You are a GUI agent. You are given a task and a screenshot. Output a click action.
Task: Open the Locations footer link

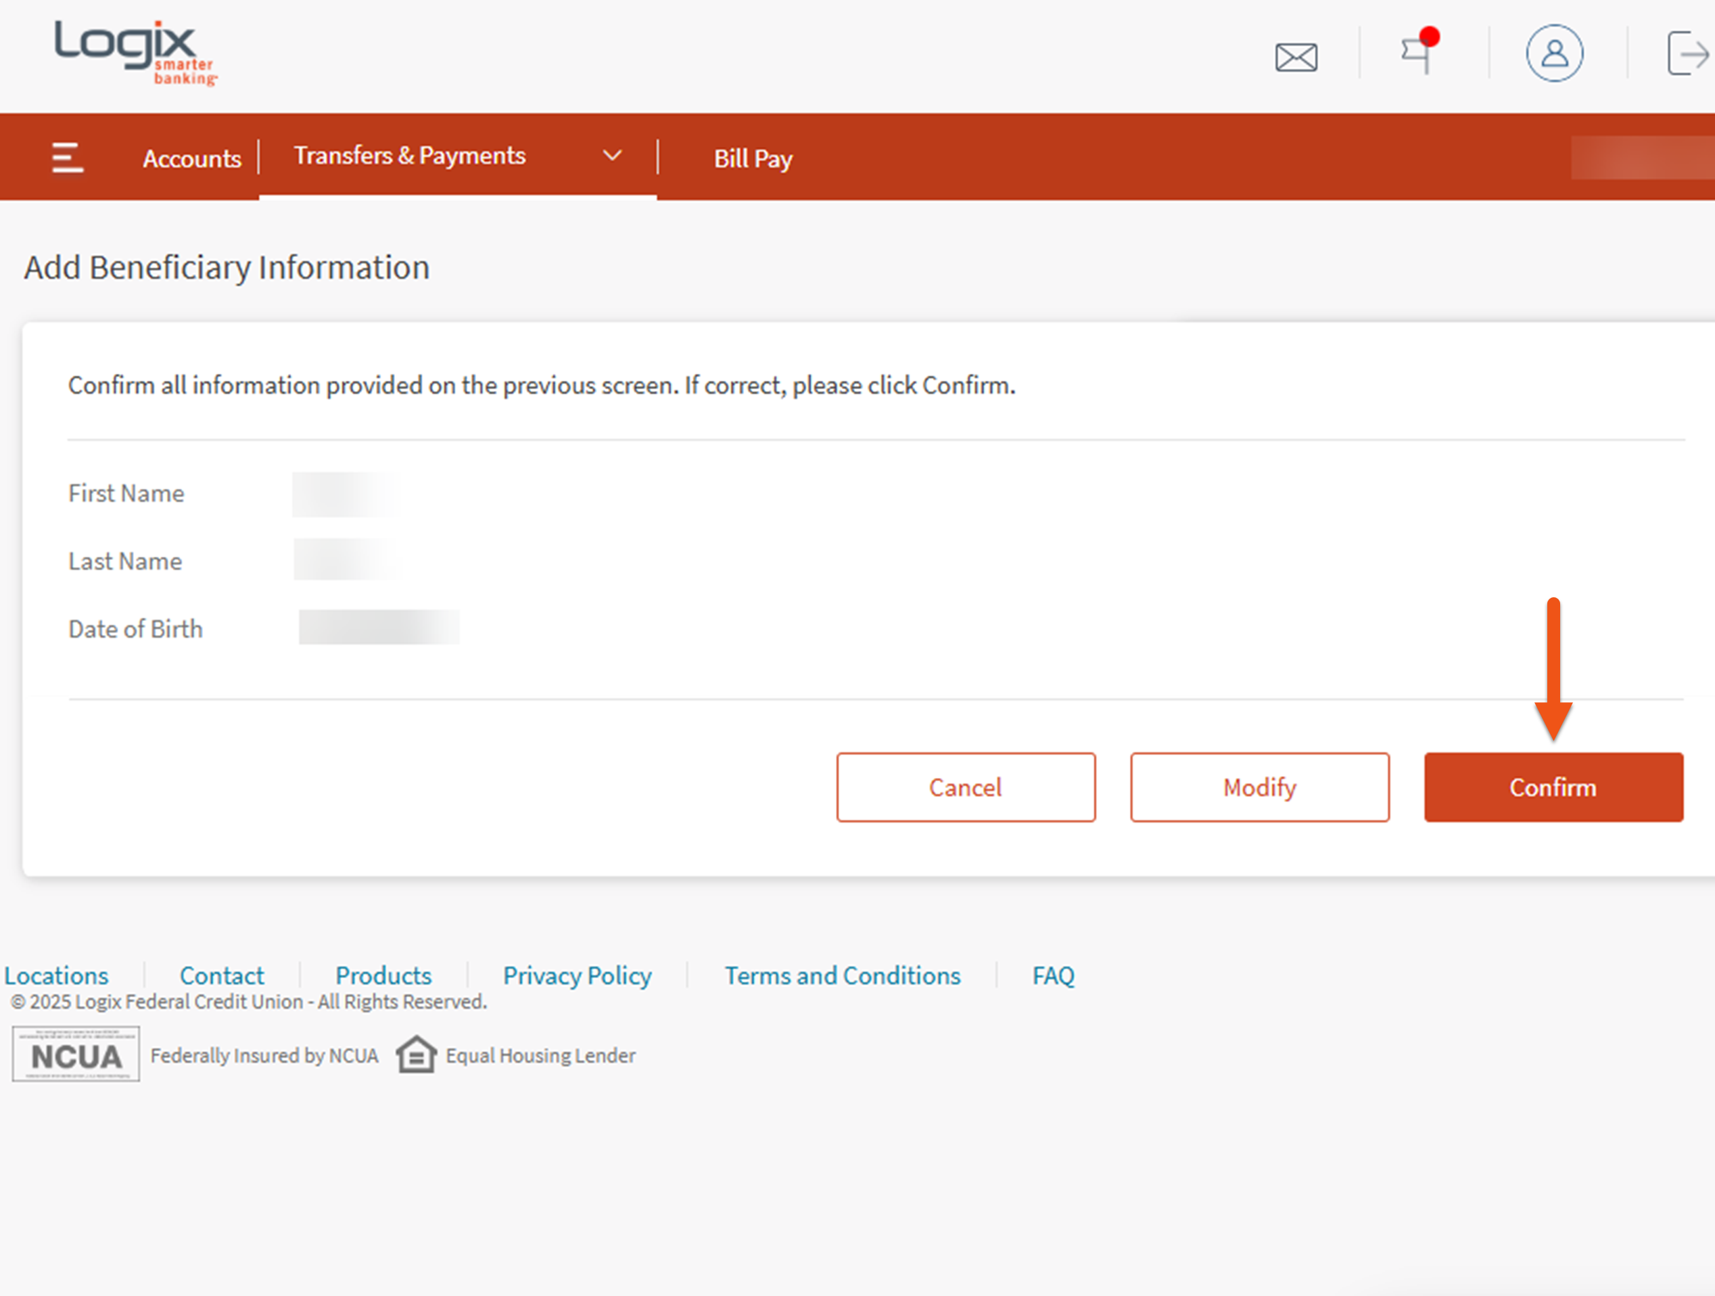(x=57, y=975)
